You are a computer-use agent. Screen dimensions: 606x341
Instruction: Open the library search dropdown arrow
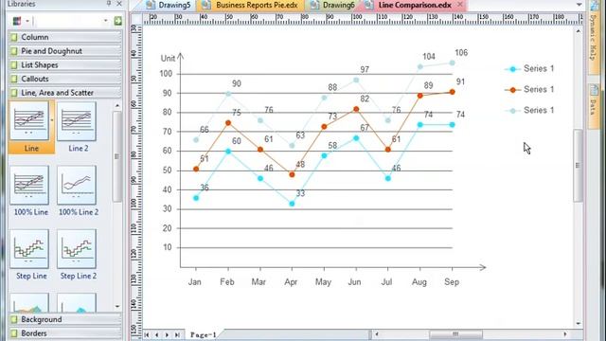105,21
